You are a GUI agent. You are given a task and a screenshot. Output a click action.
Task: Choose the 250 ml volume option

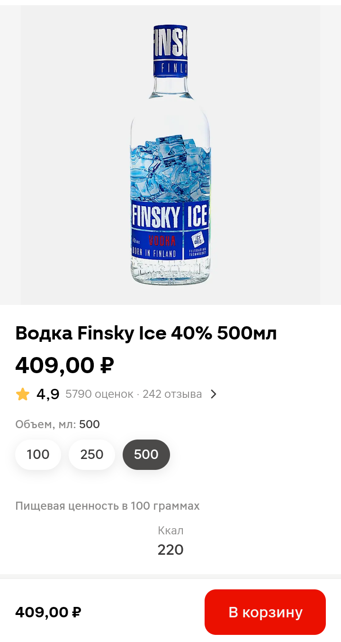[x=92, y=454]
